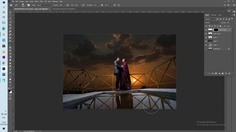Open Microsoft Edge from taskbar
This screenshot has width=236, height=132.
(4, 29)
